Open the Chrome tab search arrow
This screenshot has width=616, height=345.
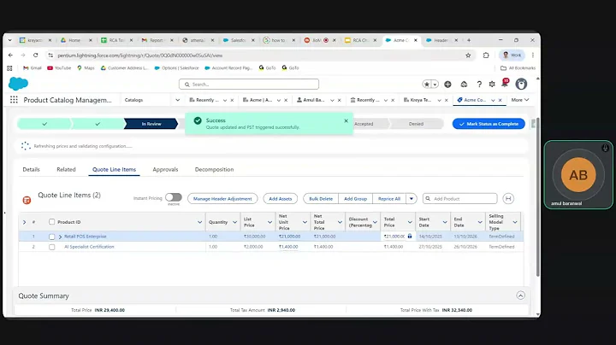pos(9,40)
